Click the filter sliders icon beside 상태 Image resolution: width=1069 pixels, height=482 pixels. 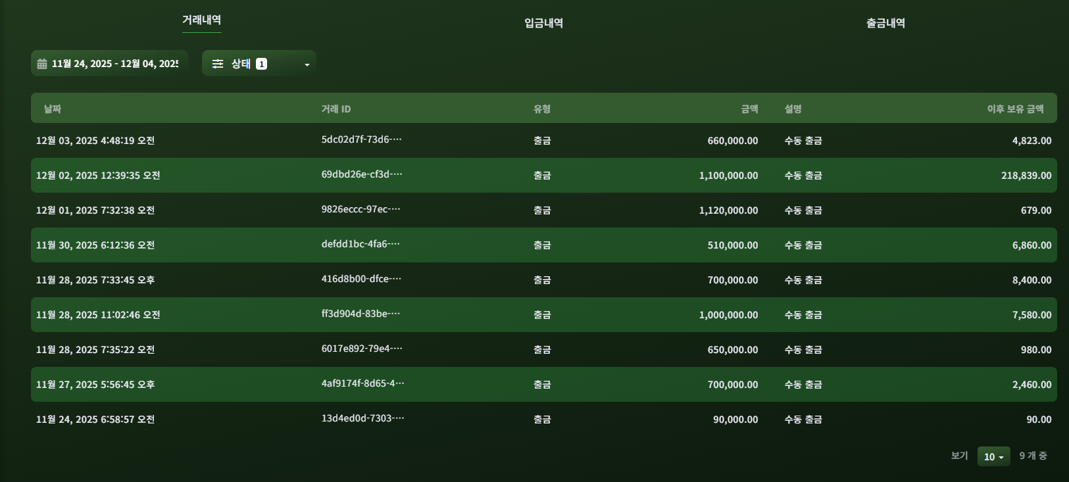[x=218, y=64]
